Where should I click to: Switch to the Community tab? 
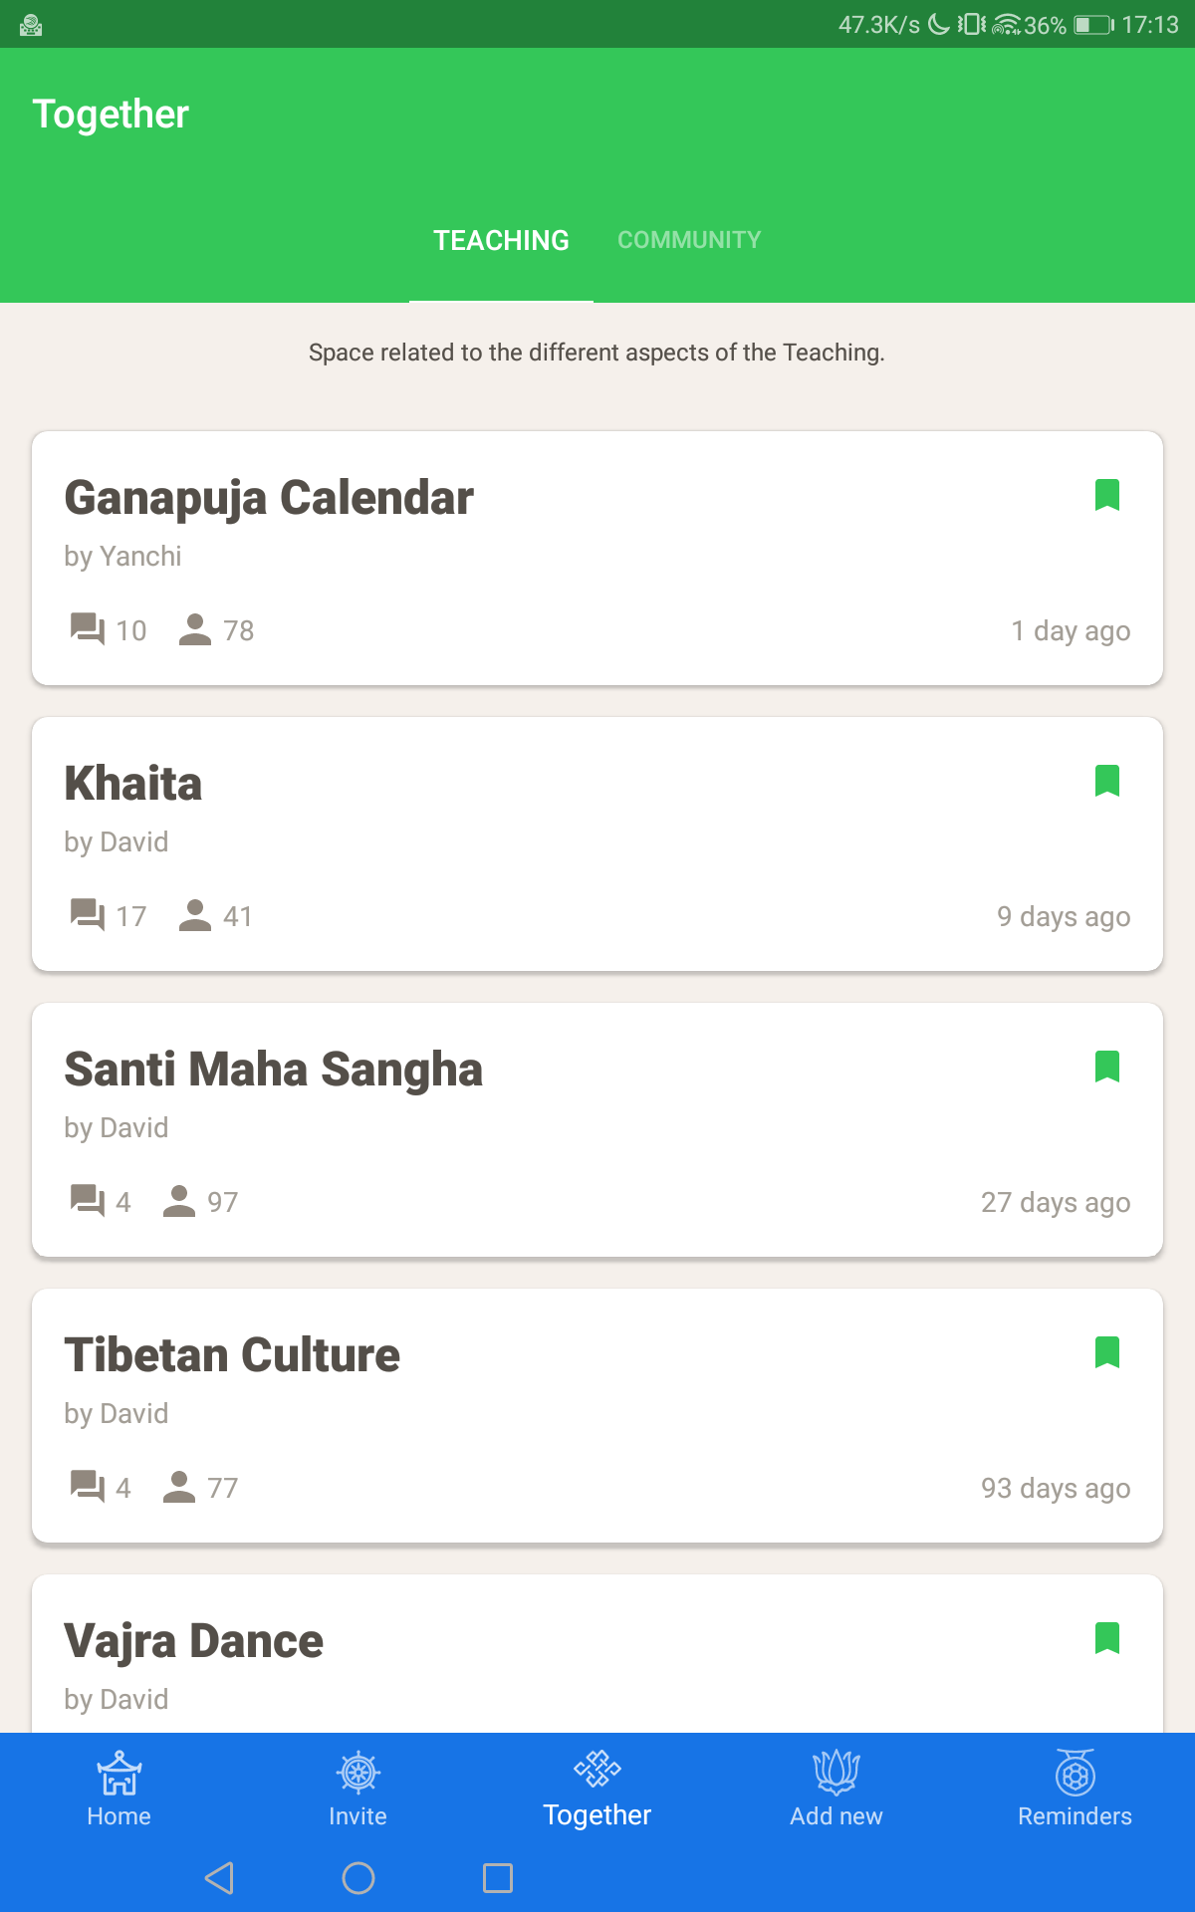tap(689, 240)
